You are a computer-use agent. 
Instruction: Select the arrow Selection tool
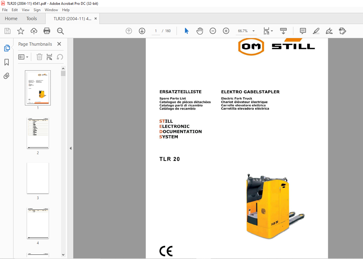(186, 31)
